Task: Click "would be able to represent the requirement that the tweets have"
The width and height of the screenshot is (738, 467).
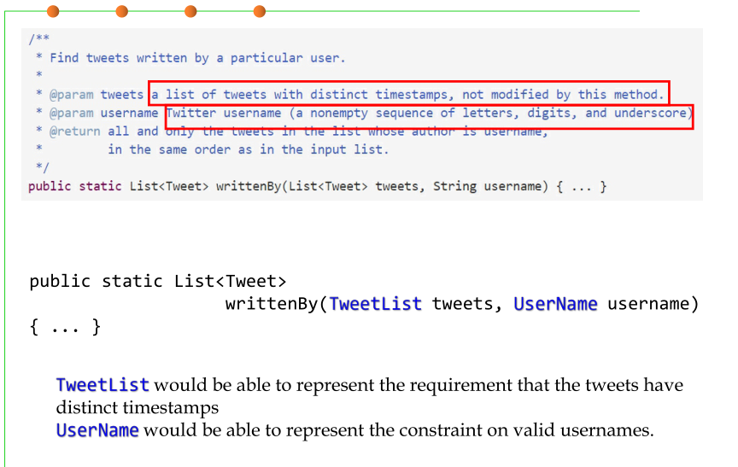Action: pyautogui.click(x=419, y=385)
